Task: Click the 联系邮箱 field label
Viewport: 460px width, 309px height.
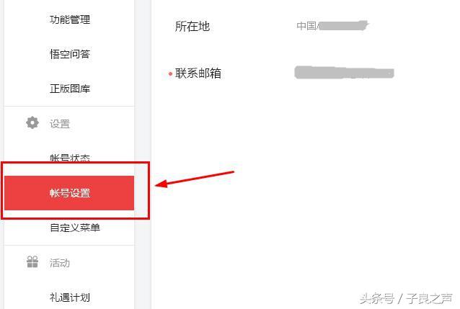Action: tap(198, 73)
